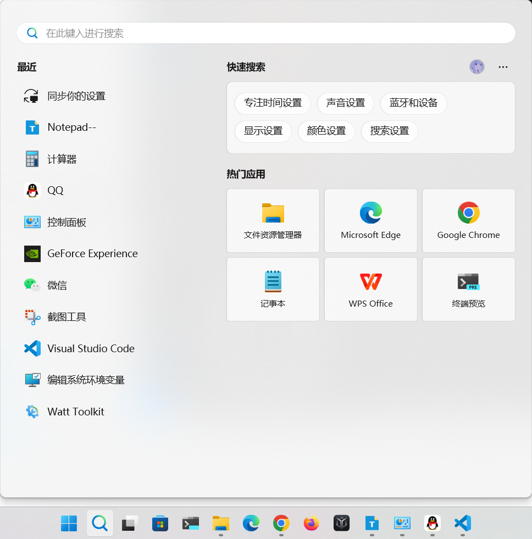Click the 在此键入进行搜索 search box

point(265,33)
